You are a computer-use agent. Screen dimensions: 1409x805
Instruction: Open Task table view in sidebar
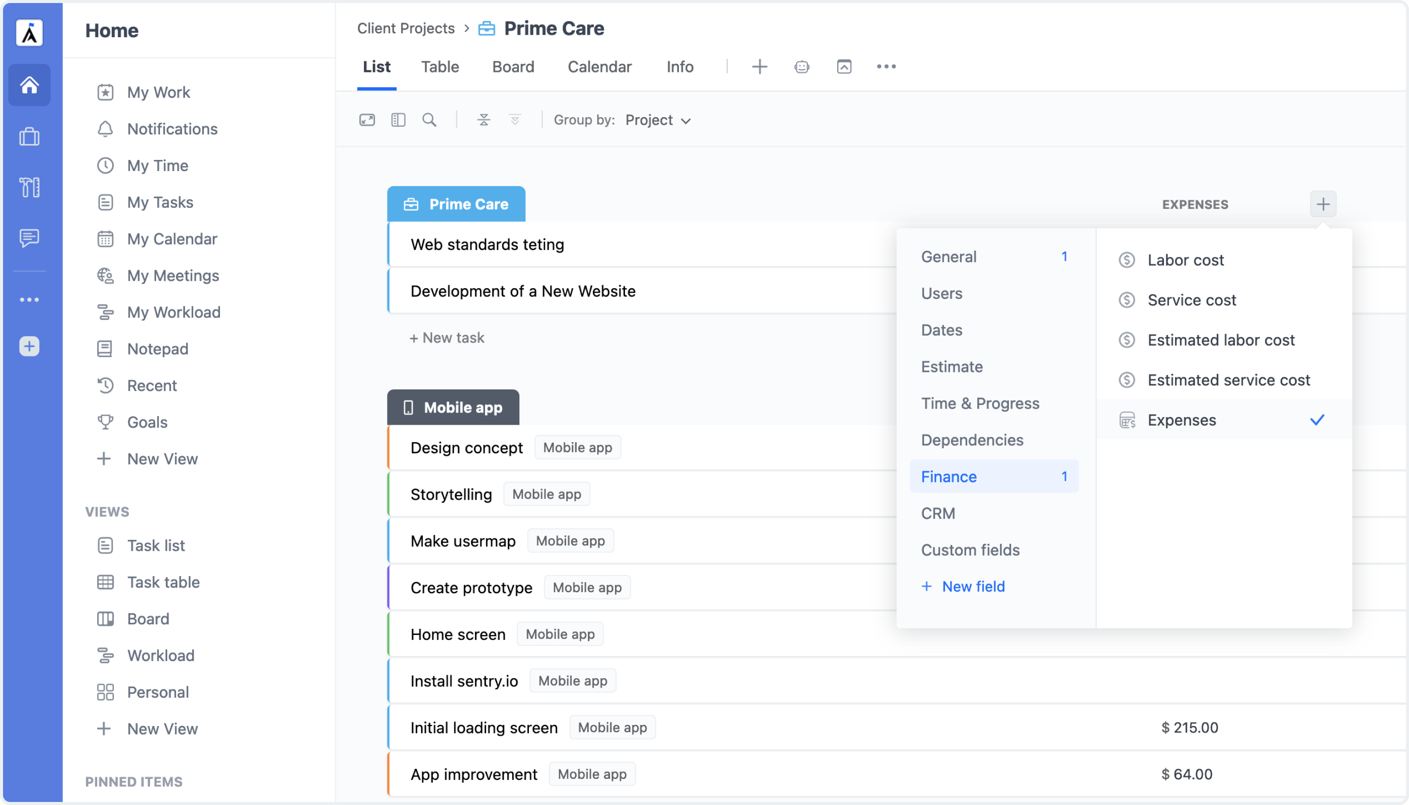pos(163,582)
